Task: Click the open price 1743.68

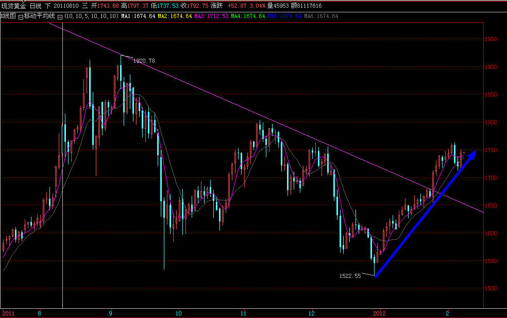Action: [x=108, y=6]
